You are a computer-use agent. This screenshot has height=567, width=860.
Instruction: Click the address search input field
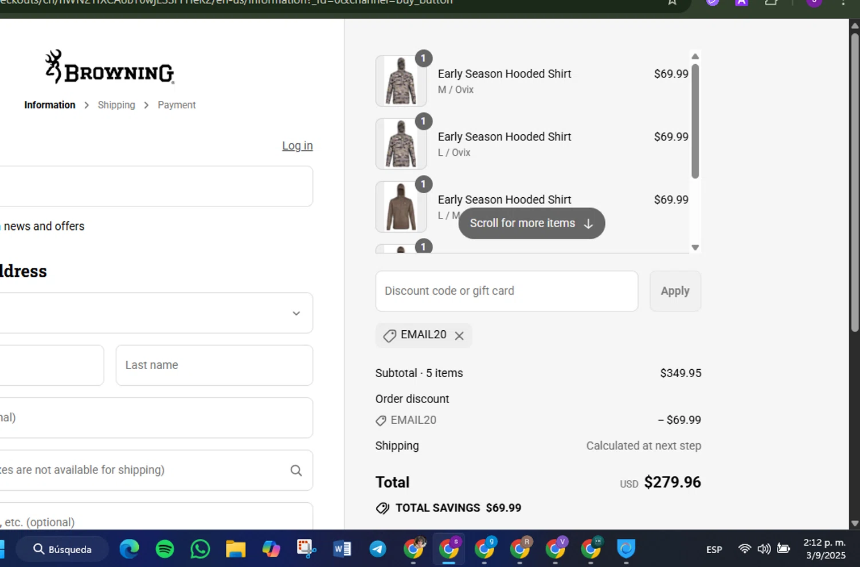(x=156, y=470)
